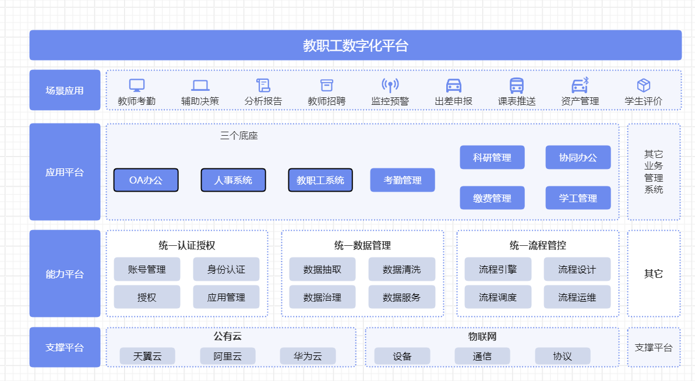This screenshot has width=695, height=381.
Task: Select the 监控预警 signal icon
Action: point(389,85)
